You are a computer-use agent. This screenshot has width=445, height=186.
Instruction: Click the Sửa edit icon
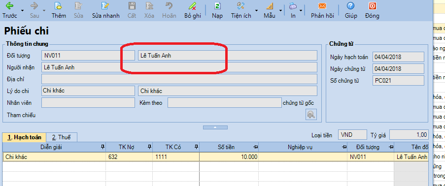[78, 6]
